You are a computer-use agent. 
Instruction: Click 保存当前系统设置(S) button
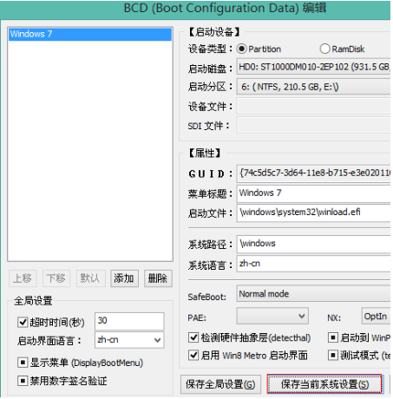tap(324, 384)
